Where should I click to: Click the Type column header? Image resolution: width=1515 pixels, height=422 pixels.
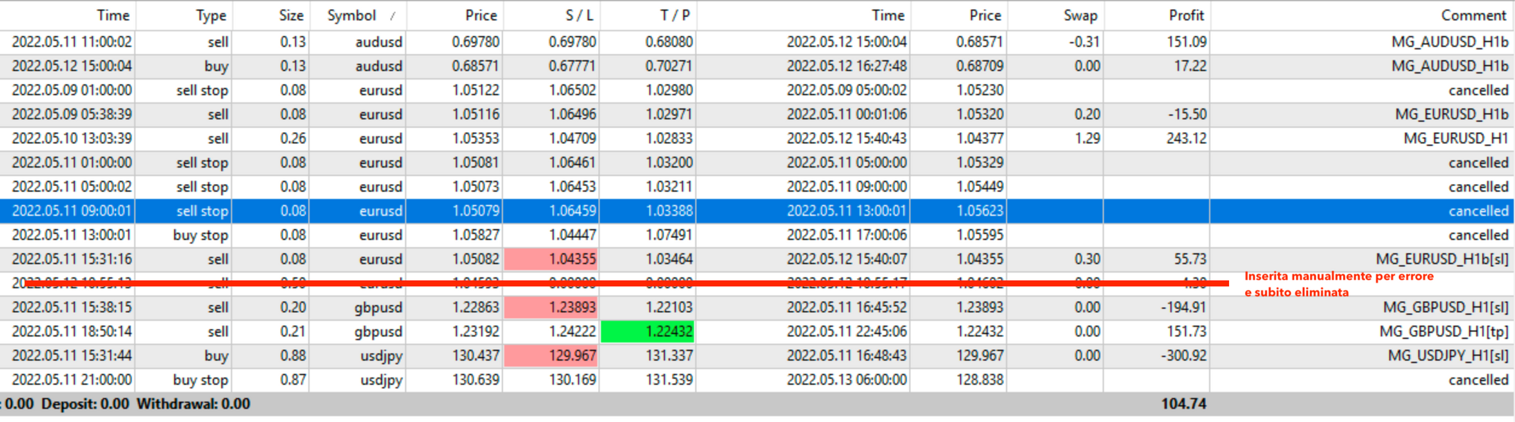click(184, 15)
